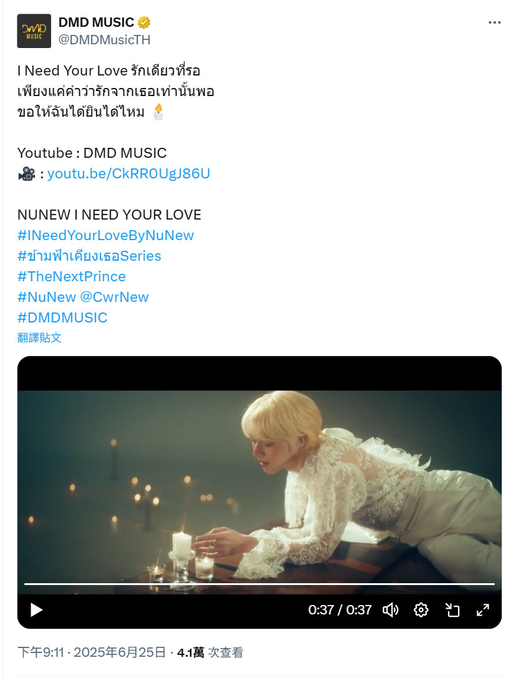516x678 pixels.
Task: Click the DMD MUSIC profile avatar
Action: point(34,31)
